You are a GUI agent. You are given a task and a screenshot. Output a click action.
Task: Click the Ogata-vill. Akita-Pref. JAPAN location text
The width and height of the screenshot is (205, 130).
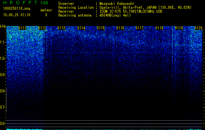(145, 7)
